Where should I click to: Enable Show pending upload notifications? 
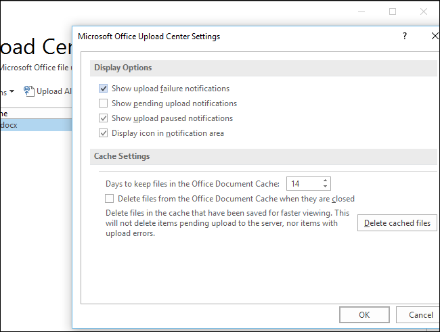[x=104, y=103]
